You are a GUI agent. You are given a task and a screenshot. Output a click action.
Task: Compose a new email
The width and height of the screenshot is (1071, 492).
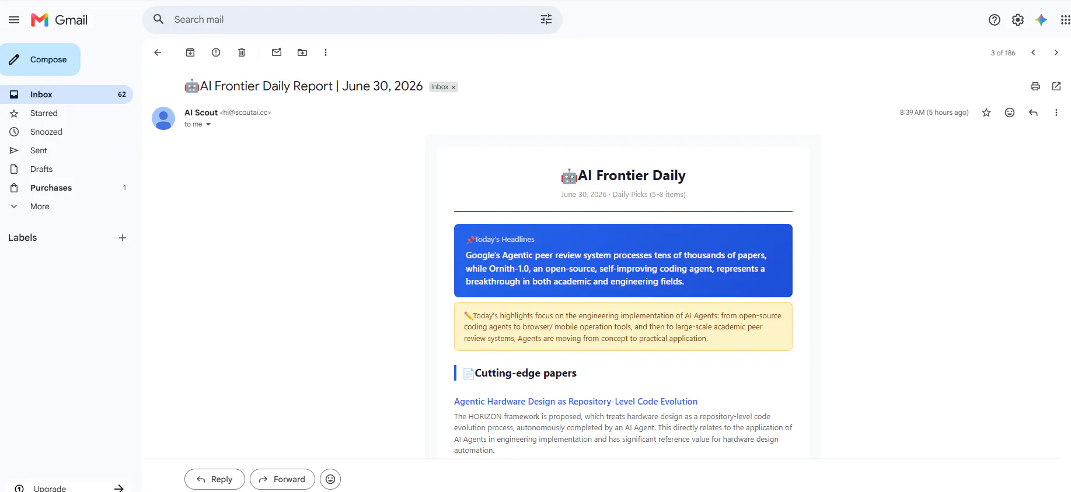[40, 59]
